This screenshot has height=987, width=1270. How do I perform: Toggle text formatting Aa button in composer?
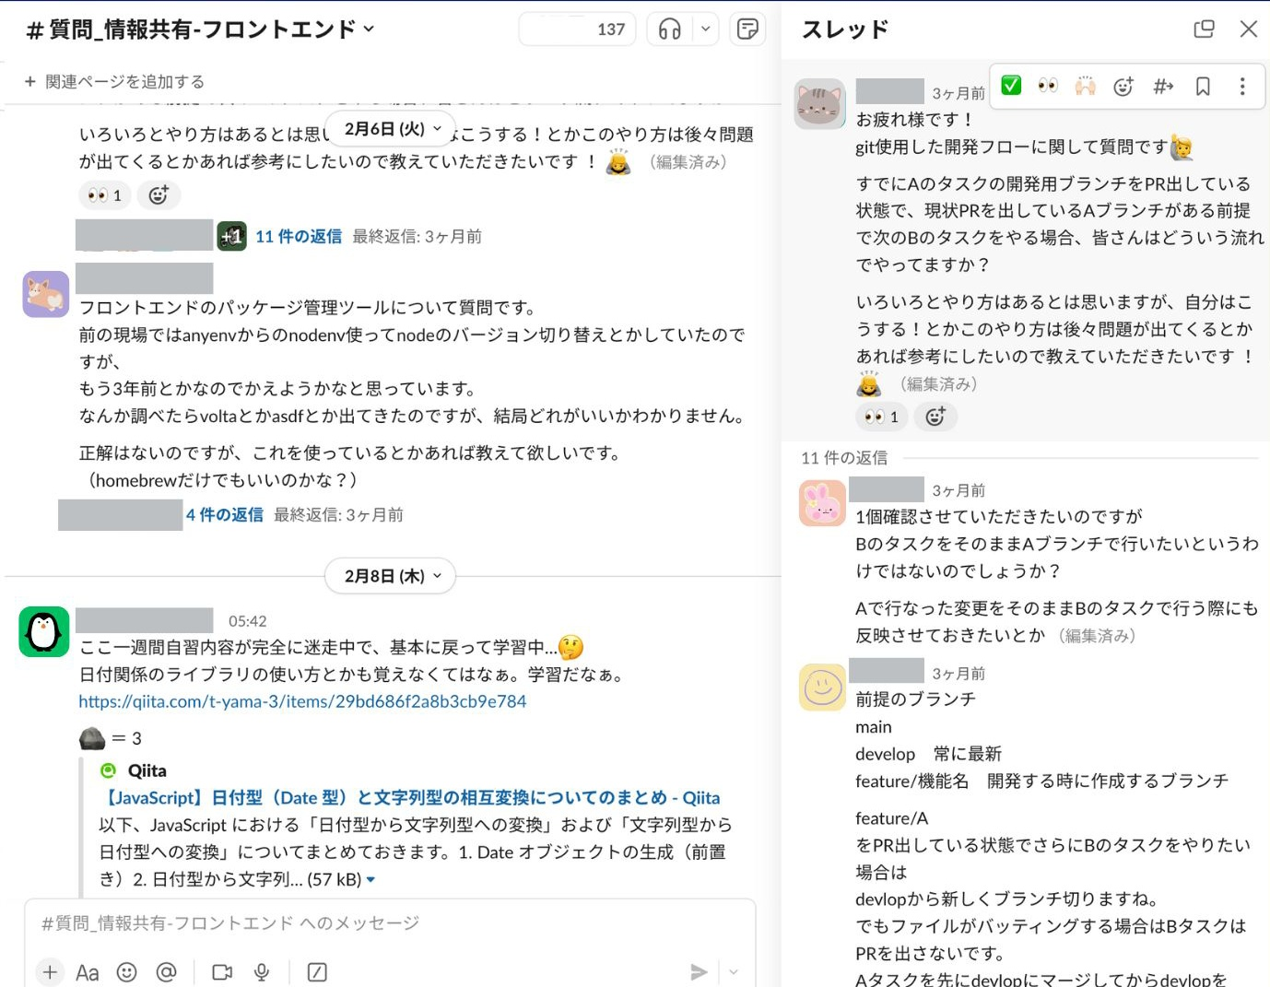pos(88,972)
